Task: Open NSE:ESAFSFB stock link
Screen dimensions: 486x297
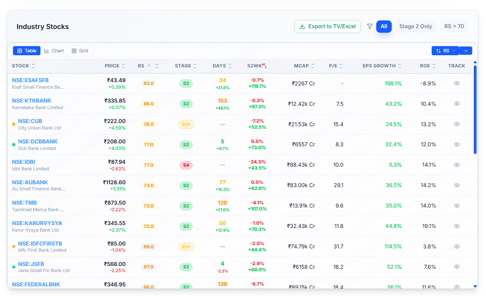Action: [x=30, y=80]
